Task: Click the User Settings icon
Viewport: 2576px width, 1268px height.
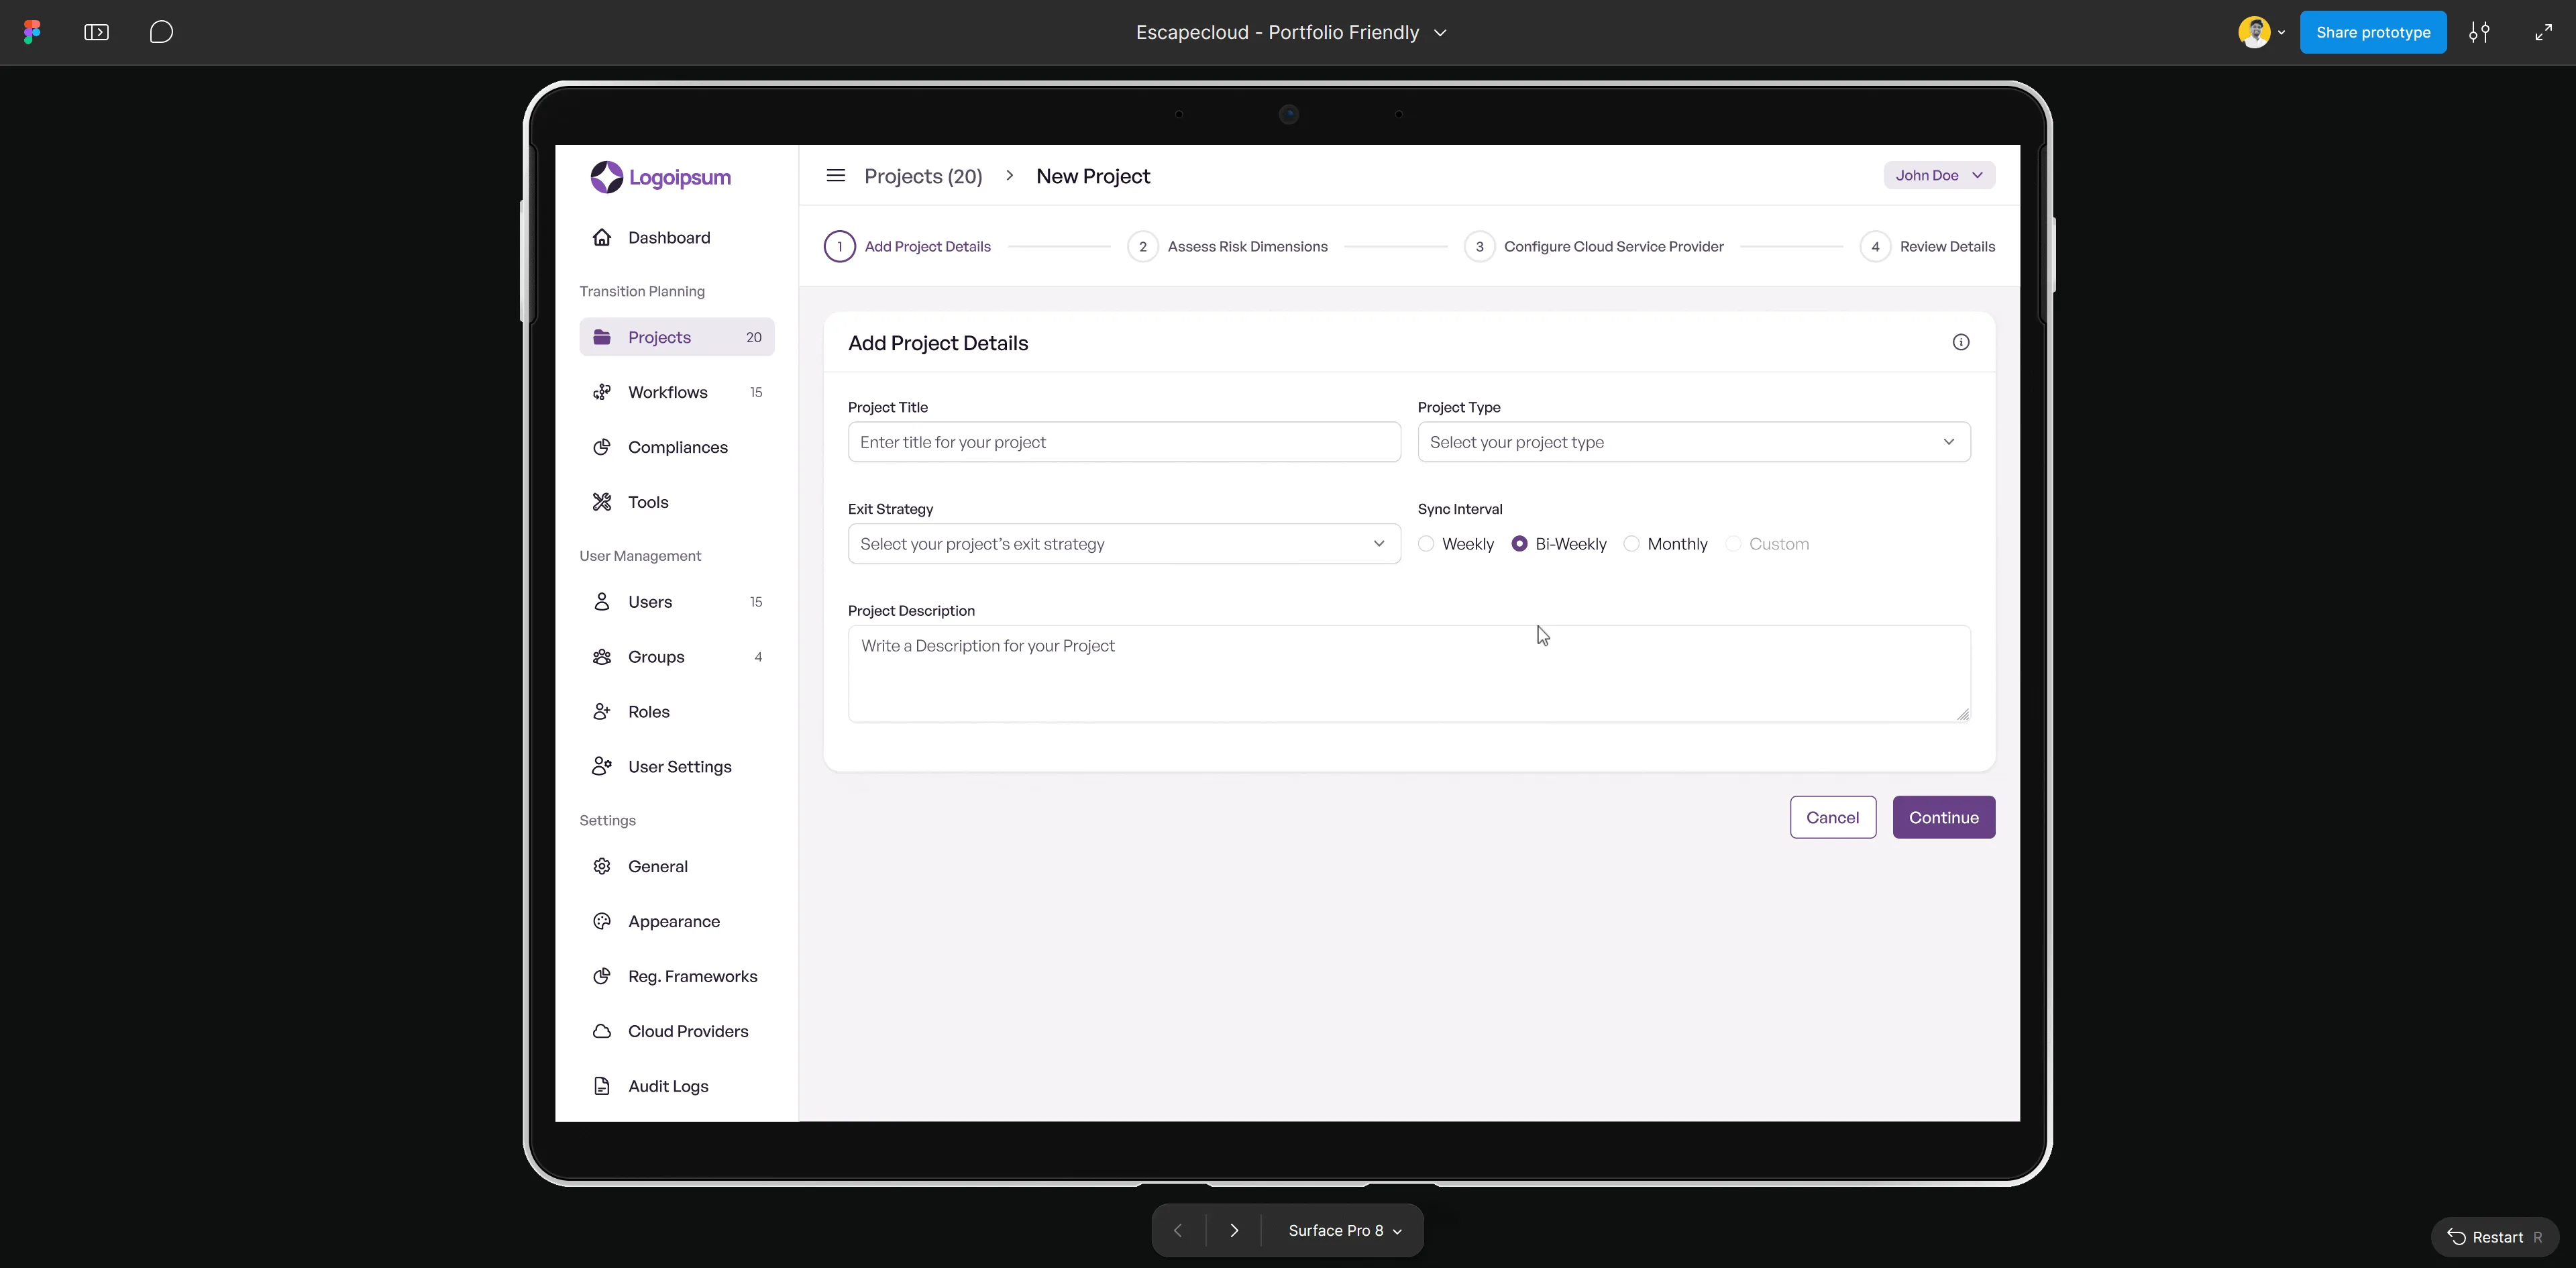Action: (601, 766)
